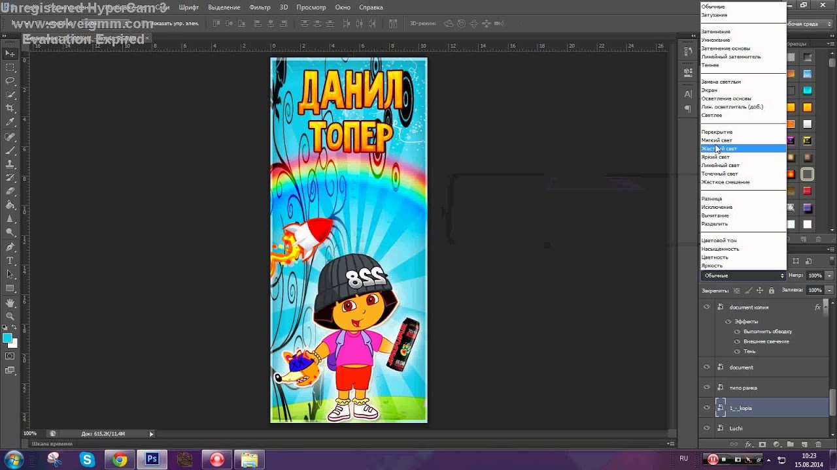Screen dimensions: 837x470
Task: Select the Brush tool
Action: coord(10,150)
